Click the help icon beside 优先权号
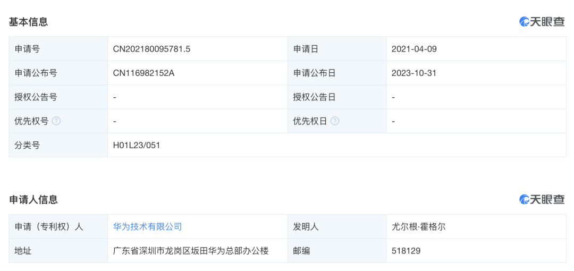The height and width of the screenshot is (271, 574). click(56, 121)
